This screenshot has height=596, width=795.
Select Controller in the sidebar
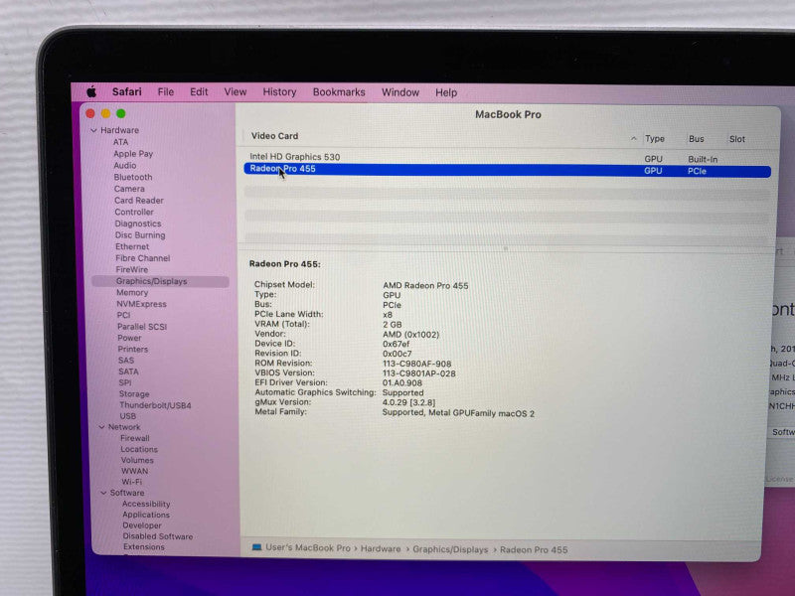click(x=134, y=212)
